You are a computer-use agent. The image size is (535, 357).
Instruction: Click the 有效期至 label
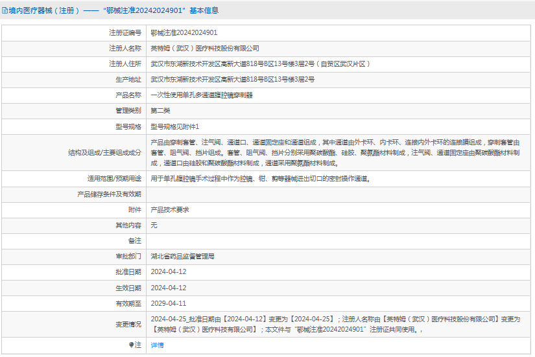point(128,303)
